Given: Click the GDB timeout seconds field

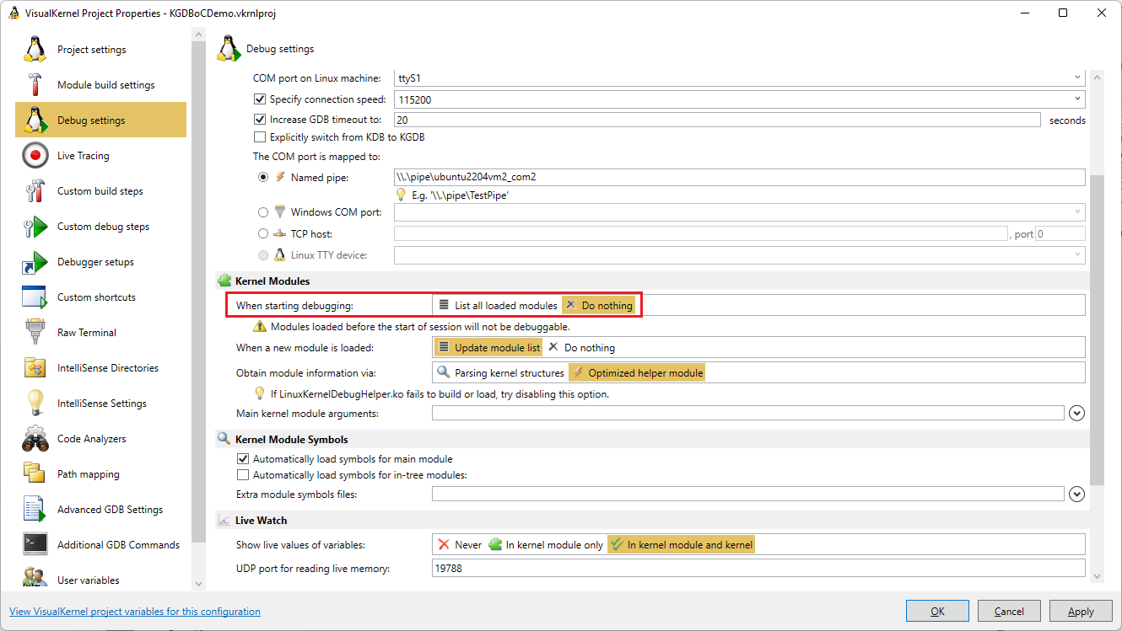Looking at the screenshot, I should (717, 120).
